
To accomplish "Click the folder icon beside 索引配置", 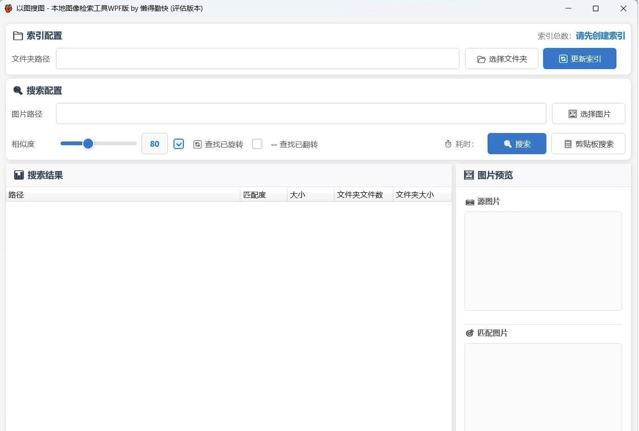I will [18, 36].
